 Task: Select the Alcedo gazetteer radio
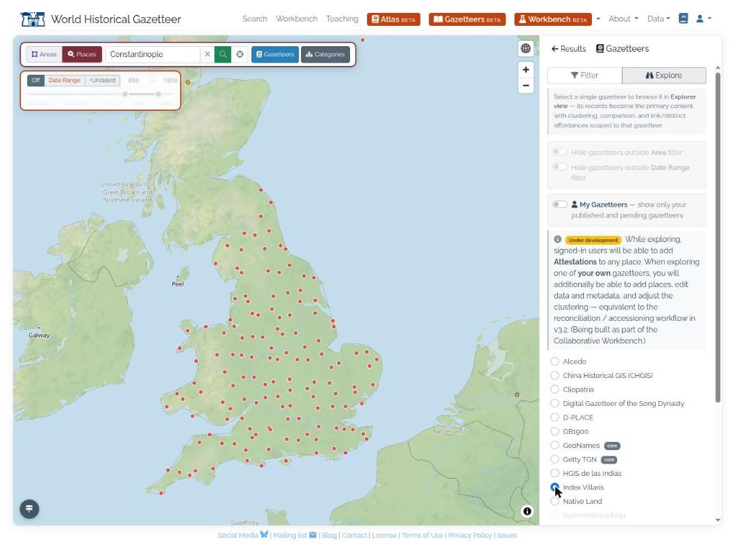[555, 362]
